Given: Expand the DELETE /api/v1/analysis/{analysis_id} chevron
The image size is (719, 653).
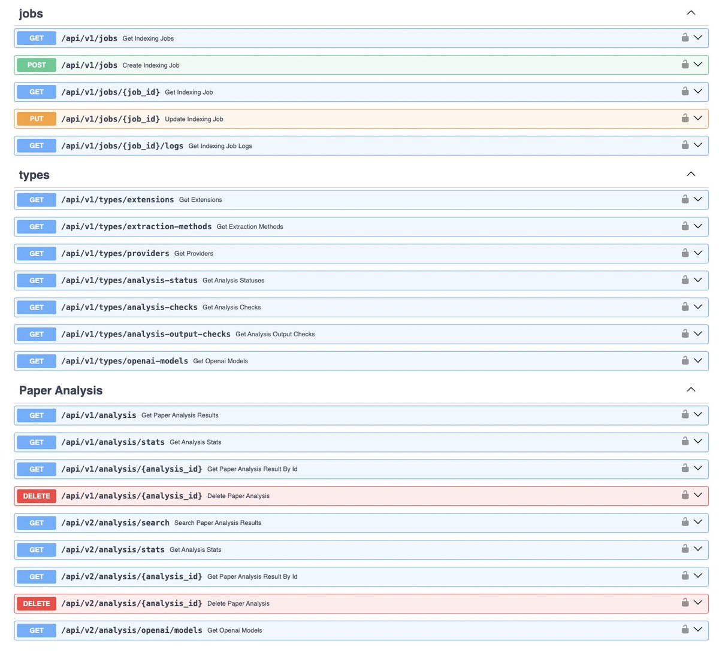Looking at the screenshot, I should (698, 496).
